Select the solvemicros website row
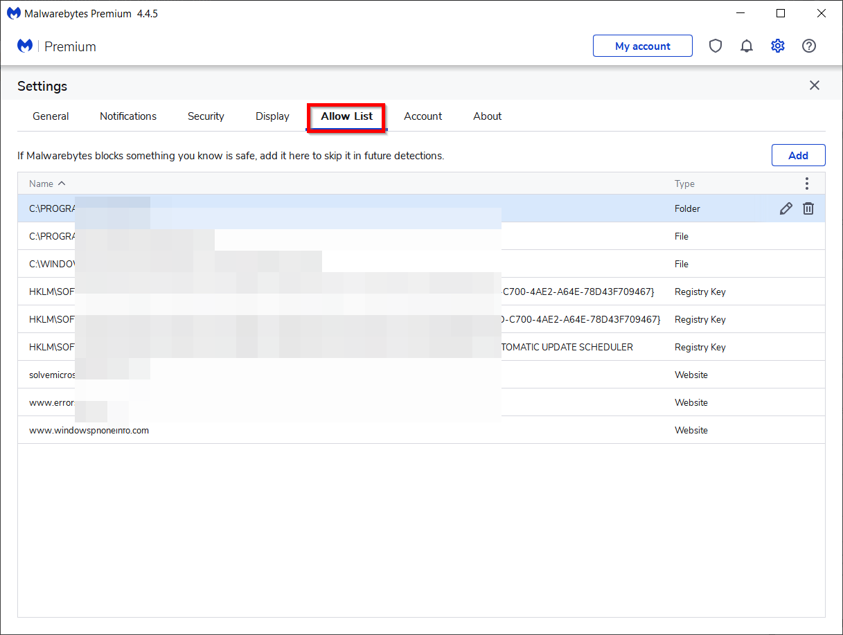This screenshot has width=843, height=635. pos(421,375)
